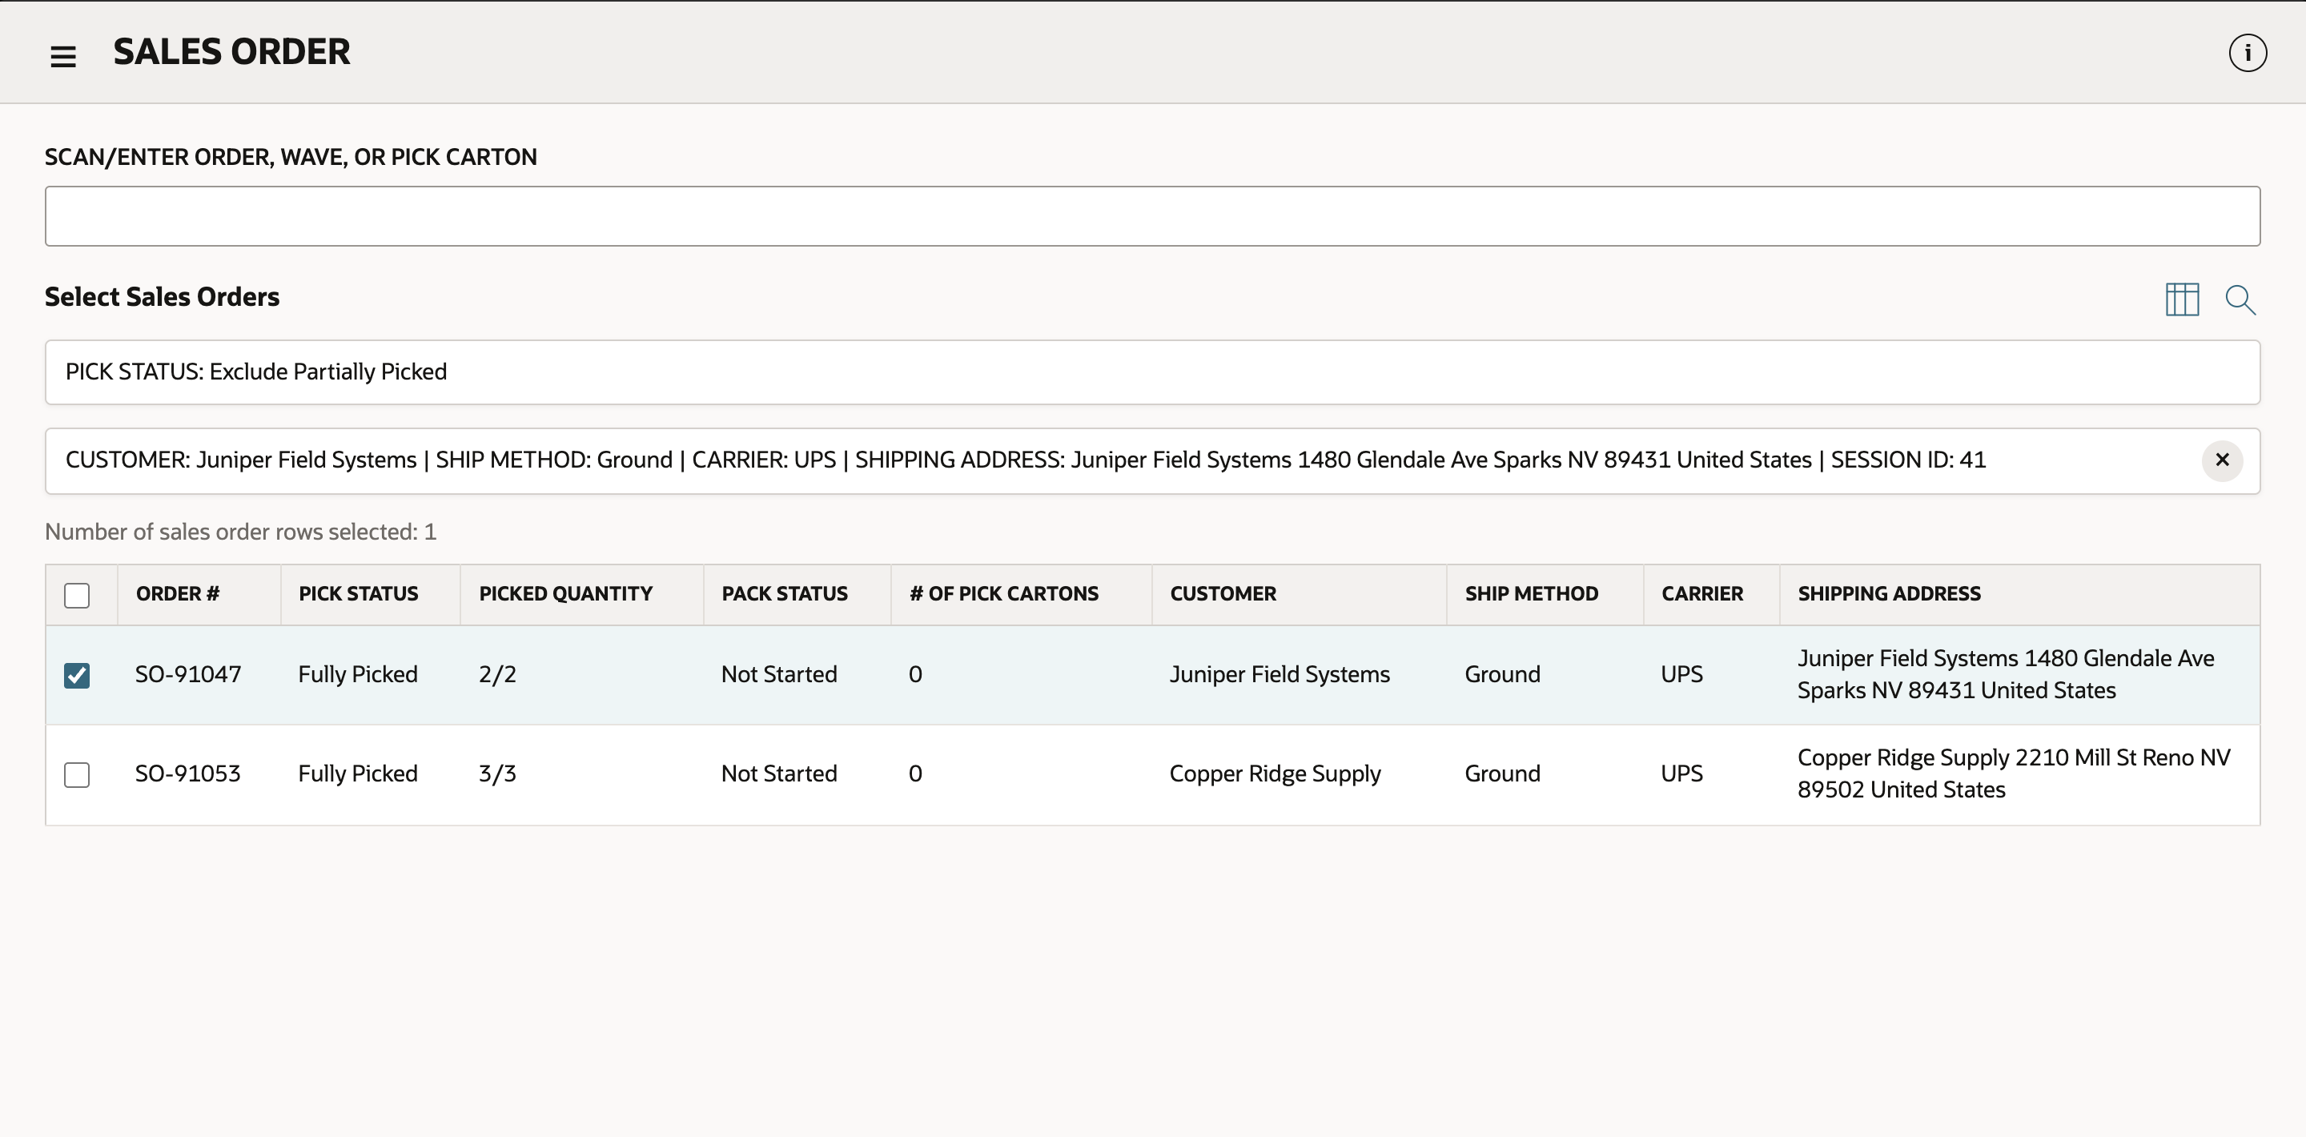Open the column configuration icon
Image resolution: width=2306 pixels, height=1137 pixels.
2182,299
